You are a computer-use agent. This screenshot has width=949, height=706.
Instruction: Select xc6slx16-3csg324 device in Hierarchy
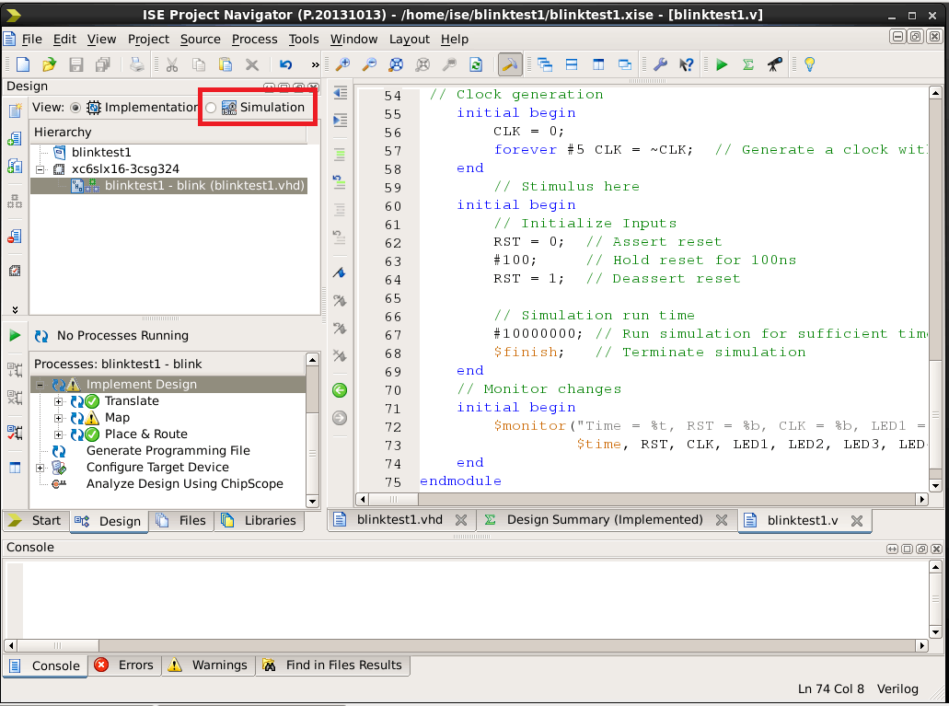(x=125, y=169)
